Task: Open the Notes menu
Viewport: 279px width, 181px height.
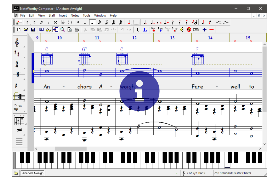Action: pyautogui.click(x=75, y=15)
